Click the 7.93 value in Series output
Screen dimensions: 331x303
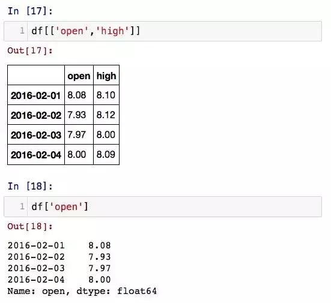100,257
